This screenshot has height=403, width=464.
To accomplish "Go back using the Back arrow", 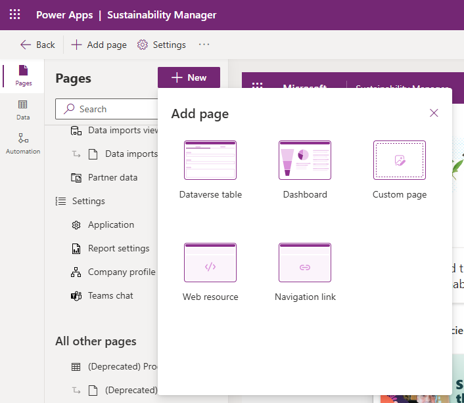I will click(x=37, y=45).
